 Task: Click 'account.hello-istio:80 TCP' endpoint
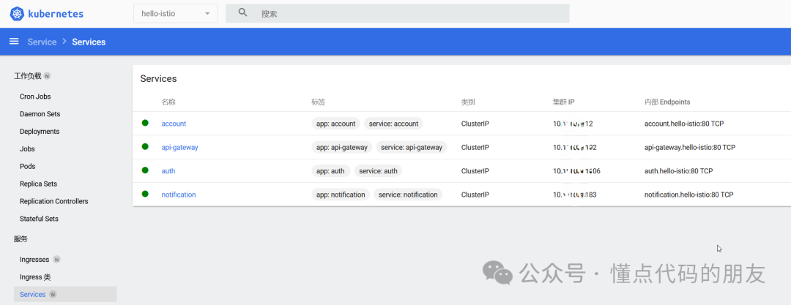click(685, 124)
